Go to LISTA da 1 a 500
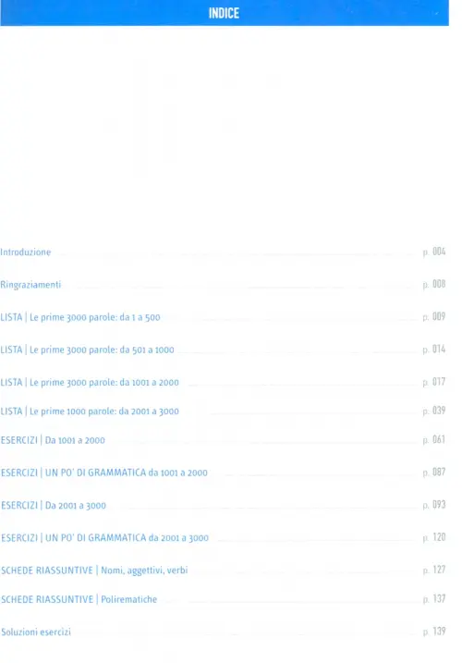Screen dimensions: 462x663 80,317
